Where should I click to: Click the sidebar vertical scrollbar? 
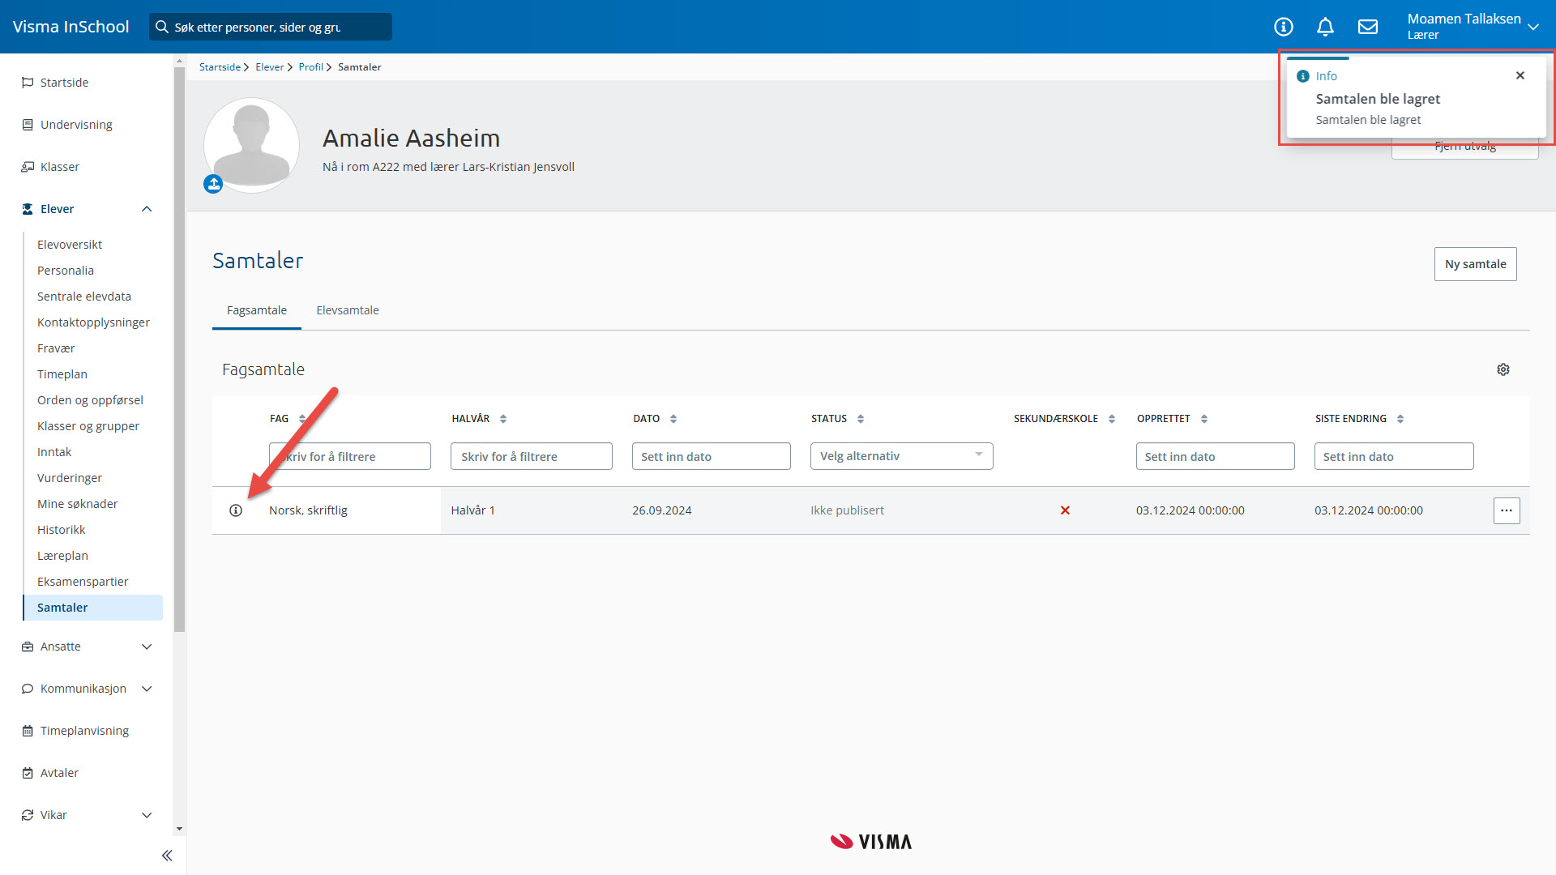[x=179, y=348]
